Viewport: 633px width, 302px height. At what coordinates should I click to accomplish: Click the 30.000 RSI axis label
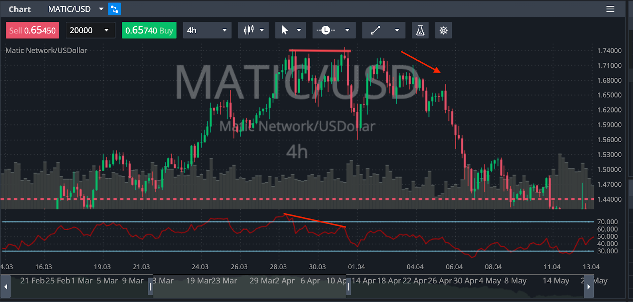[x=607, y=251]
